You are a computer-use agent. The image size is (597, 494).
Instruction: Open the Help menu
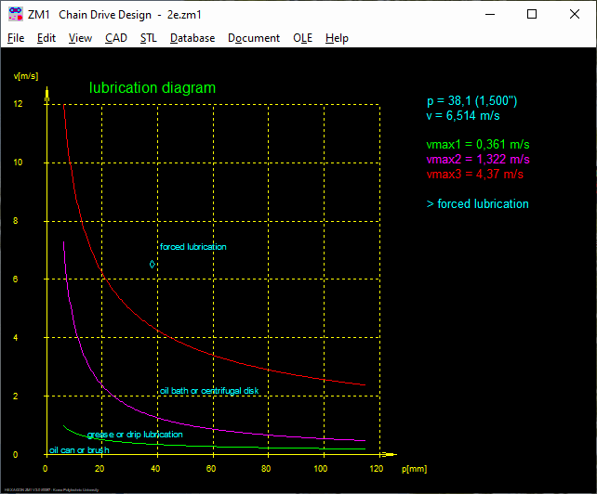[x=337, y=38]
